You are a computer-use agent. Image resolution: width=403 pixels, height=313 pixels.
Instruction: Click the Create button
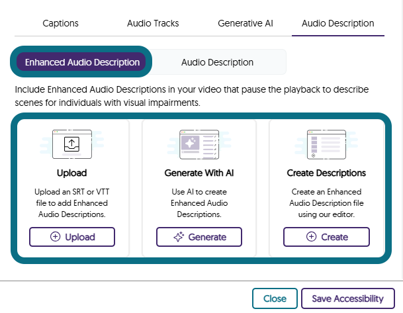click(326, 237)
